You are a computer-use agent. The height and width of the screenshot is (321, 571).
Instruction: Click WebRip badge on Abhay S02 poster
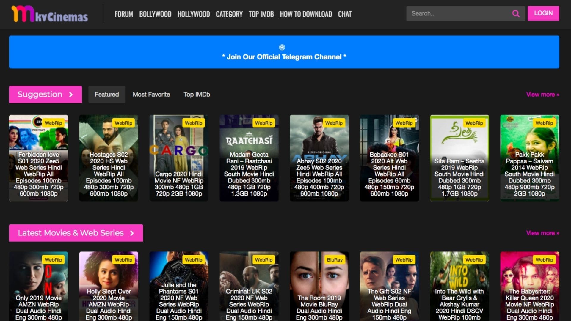pos(334,123)
